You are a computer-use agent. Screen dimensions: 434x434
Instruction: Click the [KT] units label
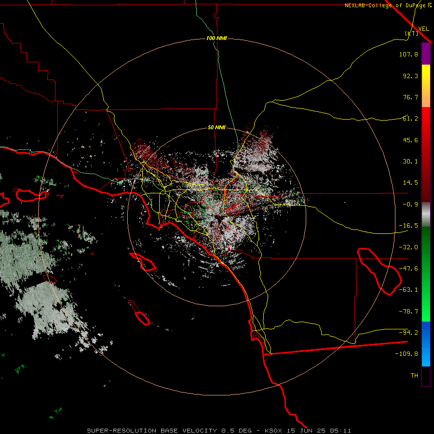pos(412,33)
